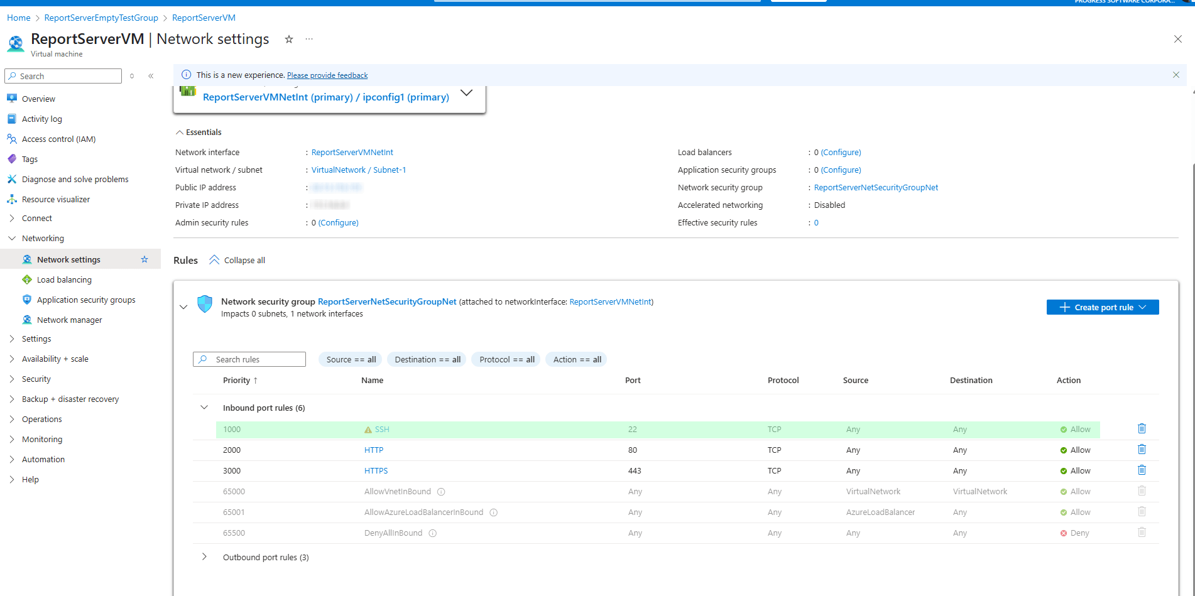Navigate to Home via the breadcrumb
The image size is (1195, 596).
(x=18, y=18)
